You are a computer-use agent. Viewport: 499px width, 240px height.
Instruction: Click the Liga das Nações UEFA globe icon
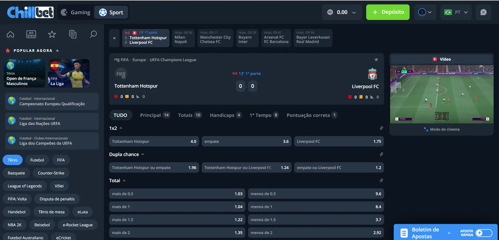tap(12, 121)
